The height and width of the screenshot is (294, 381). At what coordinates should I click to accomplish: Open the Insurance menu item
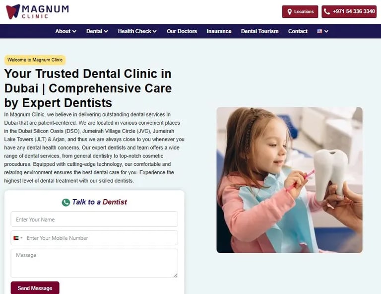point(219,31)
